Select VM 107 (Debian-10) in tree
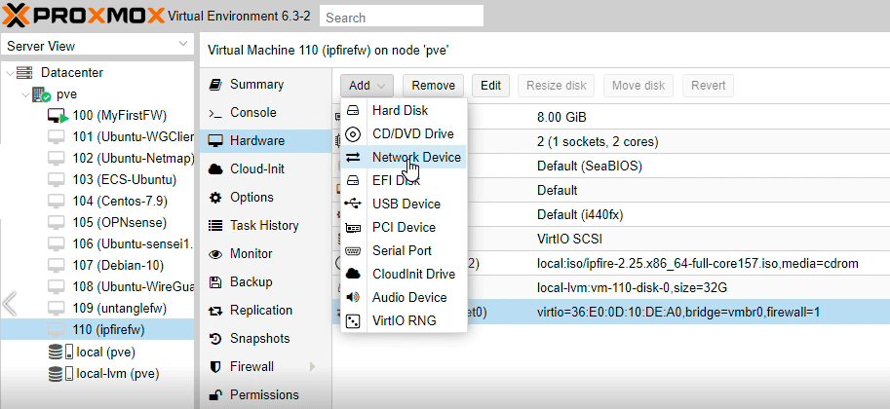The height and width of the screenshot is (409, 890). (x=97, y=266)
